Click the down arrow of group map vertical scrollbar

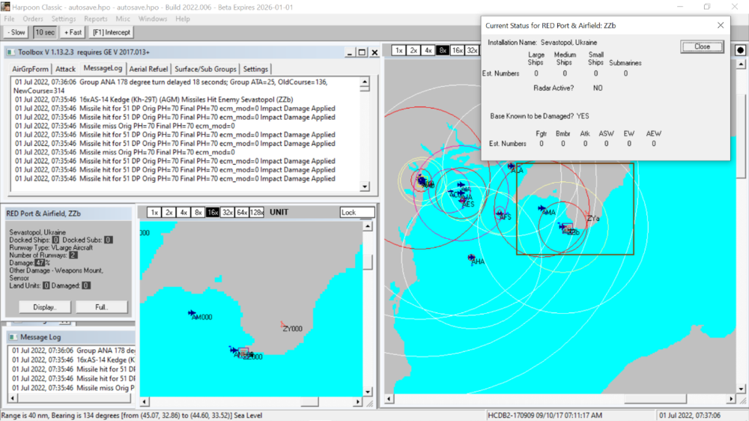point(741,389)
